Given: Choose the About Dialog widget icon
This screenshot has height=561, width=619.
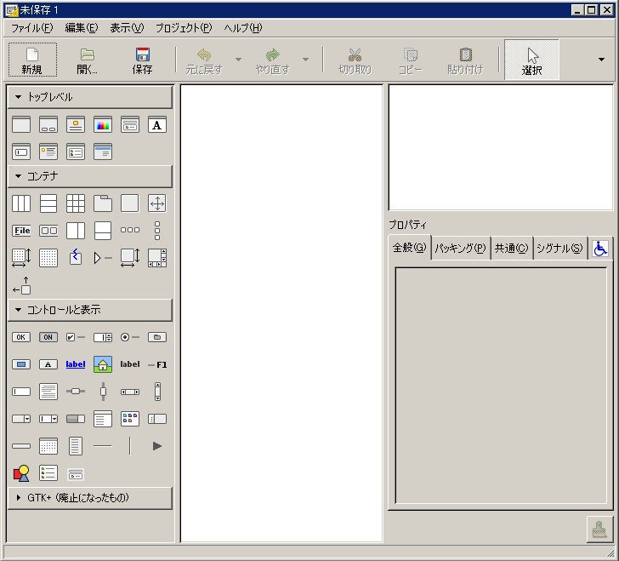Looking at the screenshot, I should pyautogui.click(x=76, y=125).
